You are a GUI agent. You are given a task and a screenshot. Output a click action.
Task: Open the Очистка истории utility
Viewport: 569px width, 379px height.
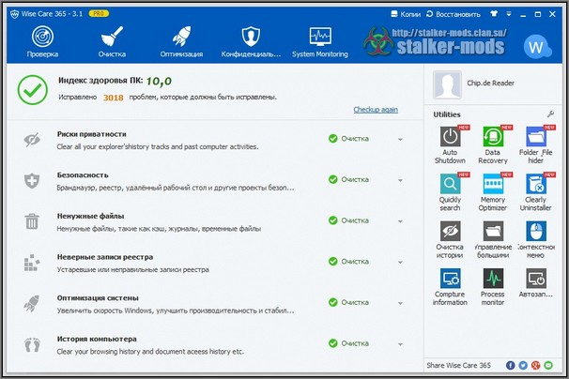[450, 239]
